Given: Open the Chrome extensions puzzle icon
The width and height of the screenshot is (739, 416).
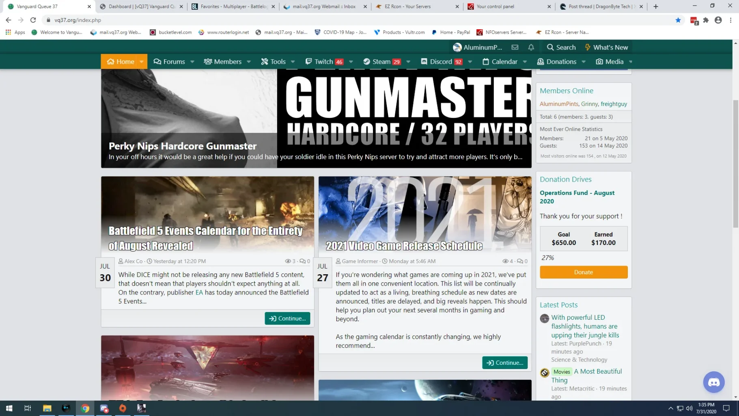Looking at the screenshot, I should 706,20.
